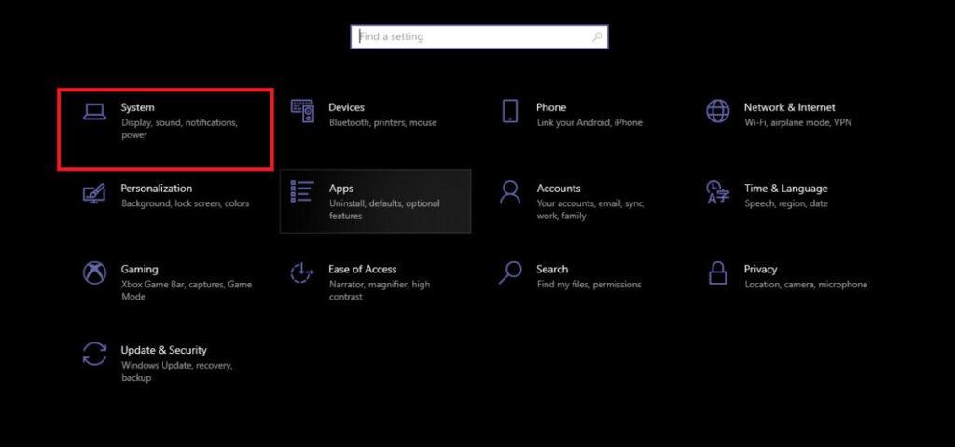
Task: Click 'Your accounts, email, sync, work, family' text
Action: (590, 210)
